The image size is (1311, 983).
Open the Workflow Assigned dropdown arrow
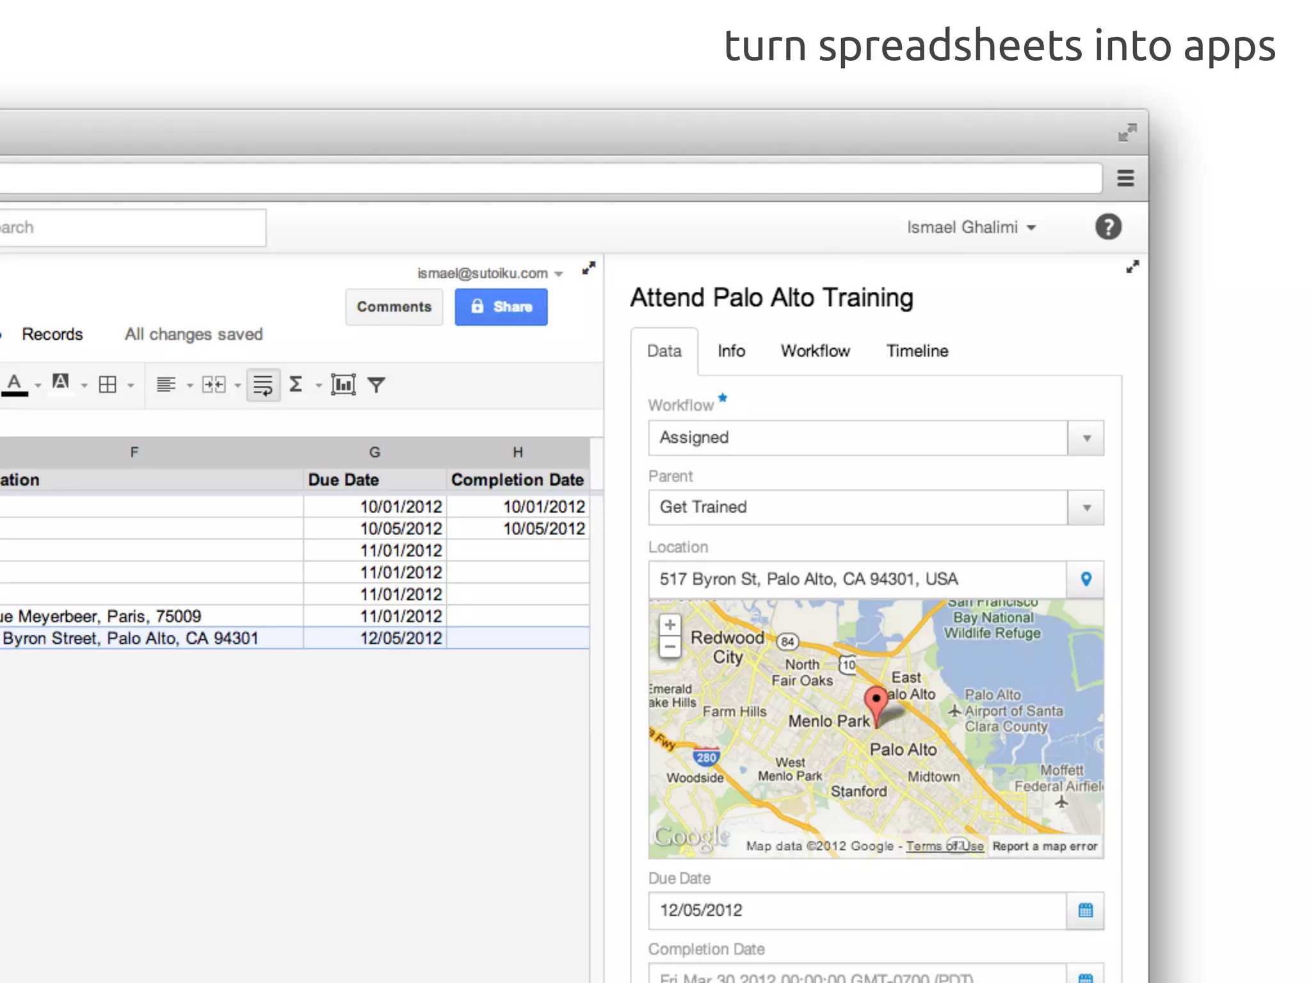(x=1086, y=438)
